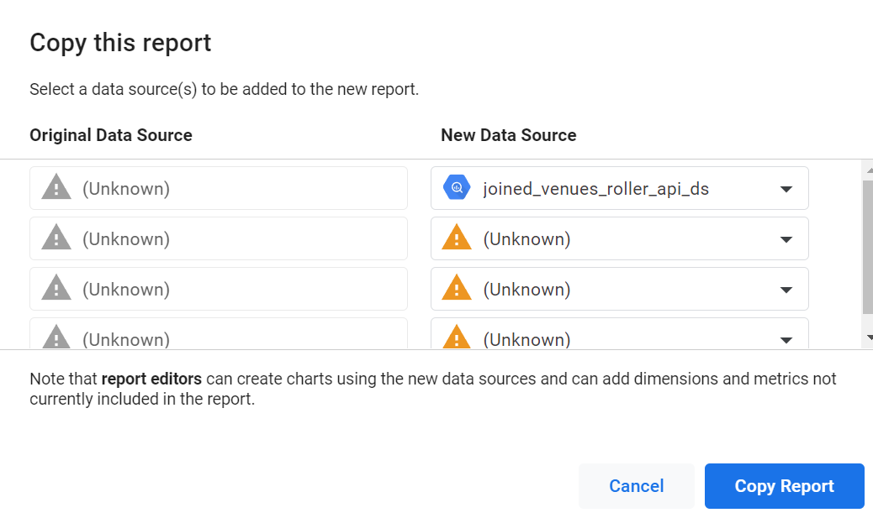The image size is (873, 518).
Task: Select the first Unknown original data source field
Action: [x=219, y=188]
